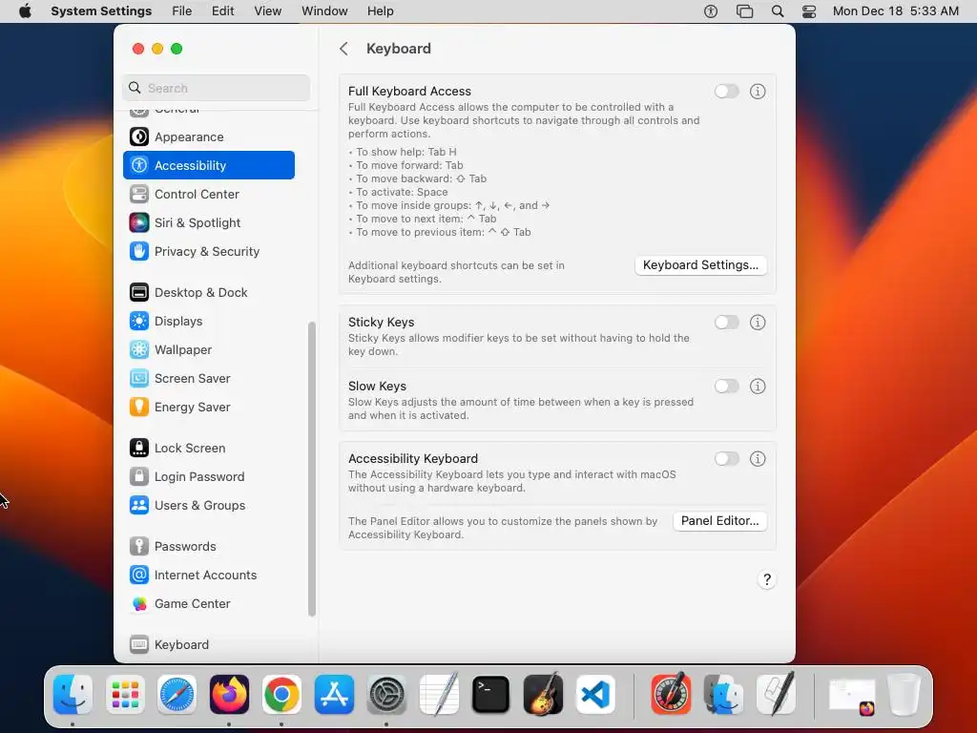Viewport: 977px width, 733px height.
Task: Open Control Center in menu bar
Action: [x=809, y=11]
